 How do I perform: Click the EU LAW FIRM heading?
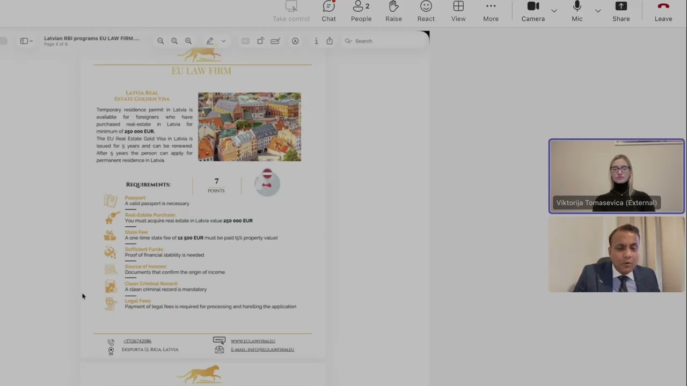coord(201,71)
